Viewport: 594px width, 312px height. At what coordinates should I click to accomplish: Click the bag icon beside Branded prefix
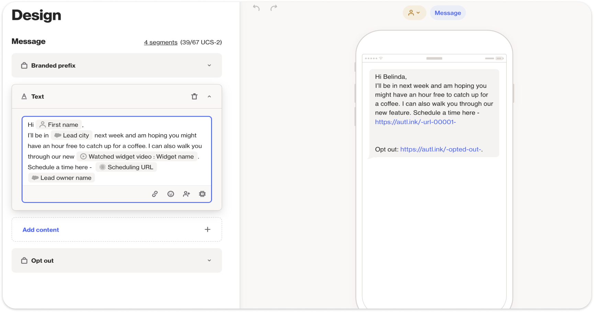24,65
